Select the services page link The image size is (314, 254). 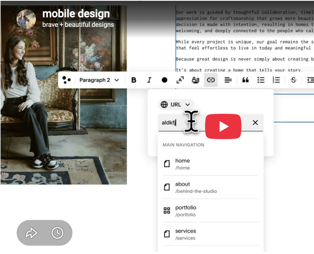click(x=210, y=234)
